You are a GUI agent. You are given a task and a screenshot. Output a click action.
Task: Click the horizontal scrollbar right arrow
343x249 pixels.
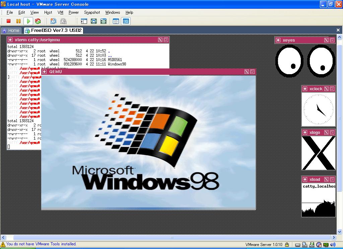(334, 237)
